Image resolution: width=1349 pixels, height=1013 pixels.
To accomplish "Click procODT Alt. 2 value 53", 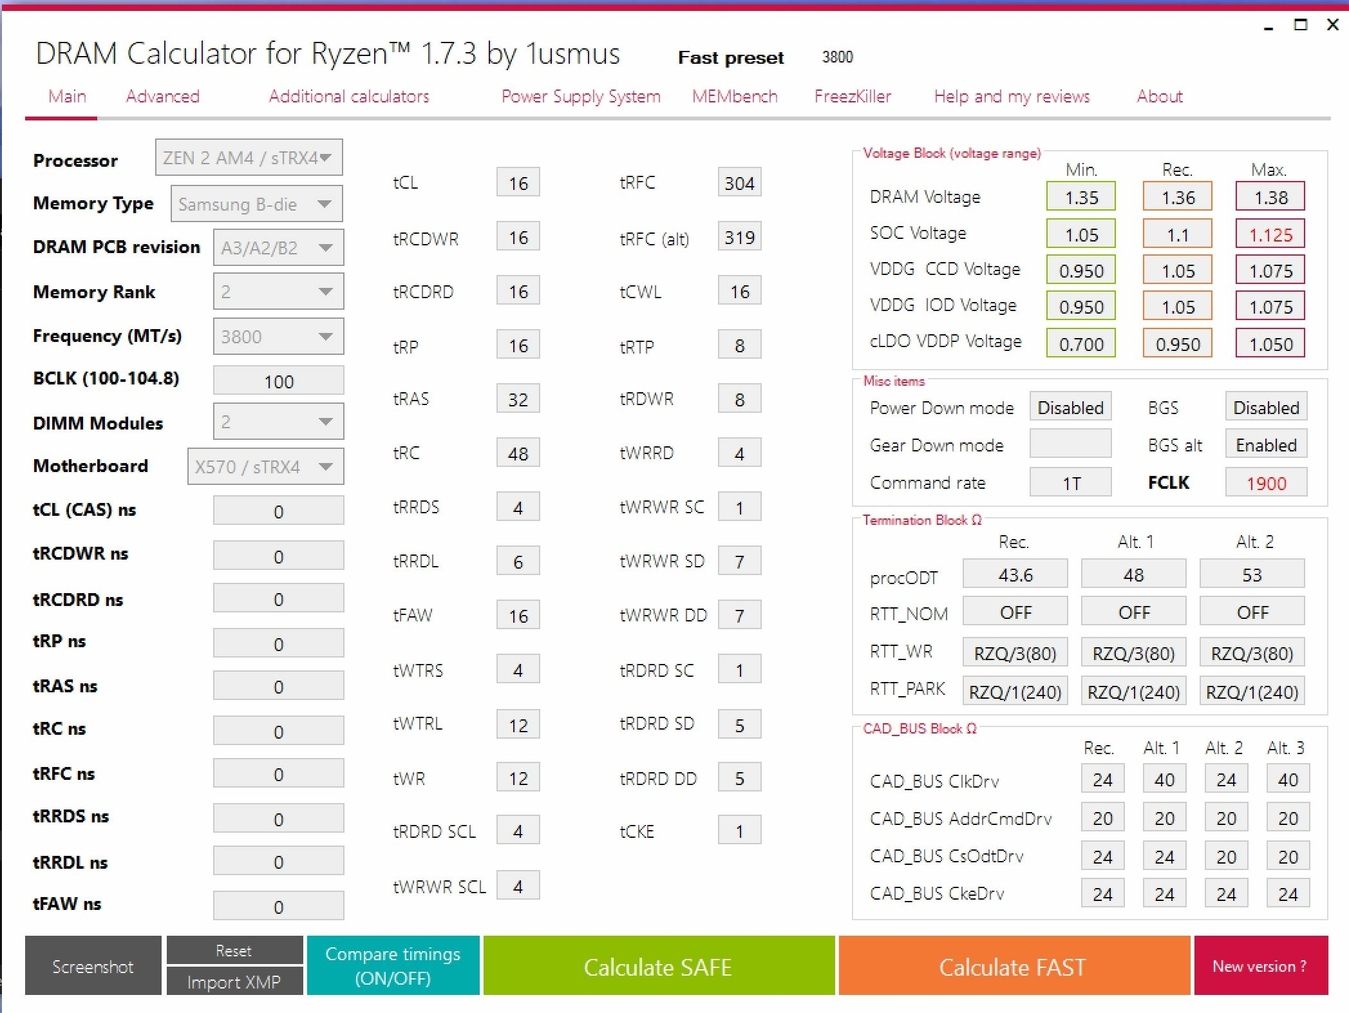I will tap(1252, 574).
